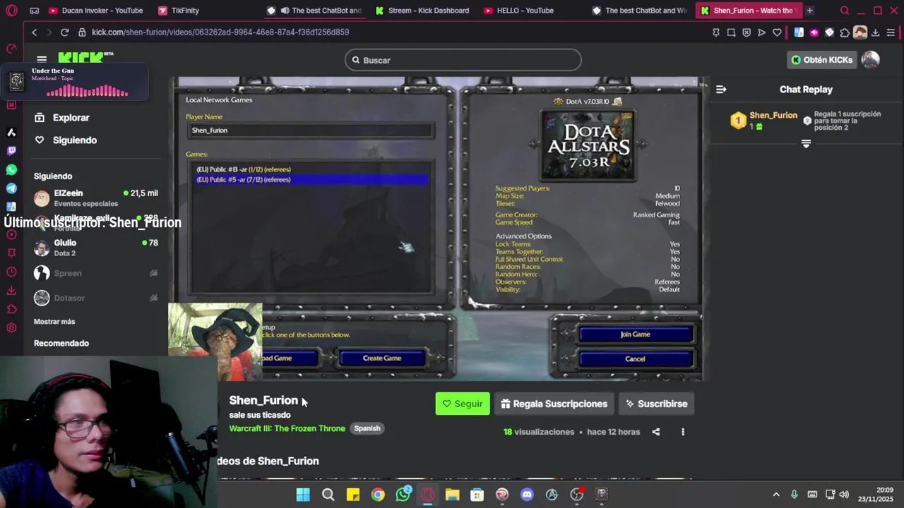The height and width of the screenshot is (508, 904).
Task: Open the ElZeein channel in sidebar
Action: [96, 198]
